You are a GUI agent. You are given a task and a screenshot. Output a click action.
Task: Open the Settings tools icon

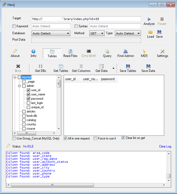(x=162, y=51)
